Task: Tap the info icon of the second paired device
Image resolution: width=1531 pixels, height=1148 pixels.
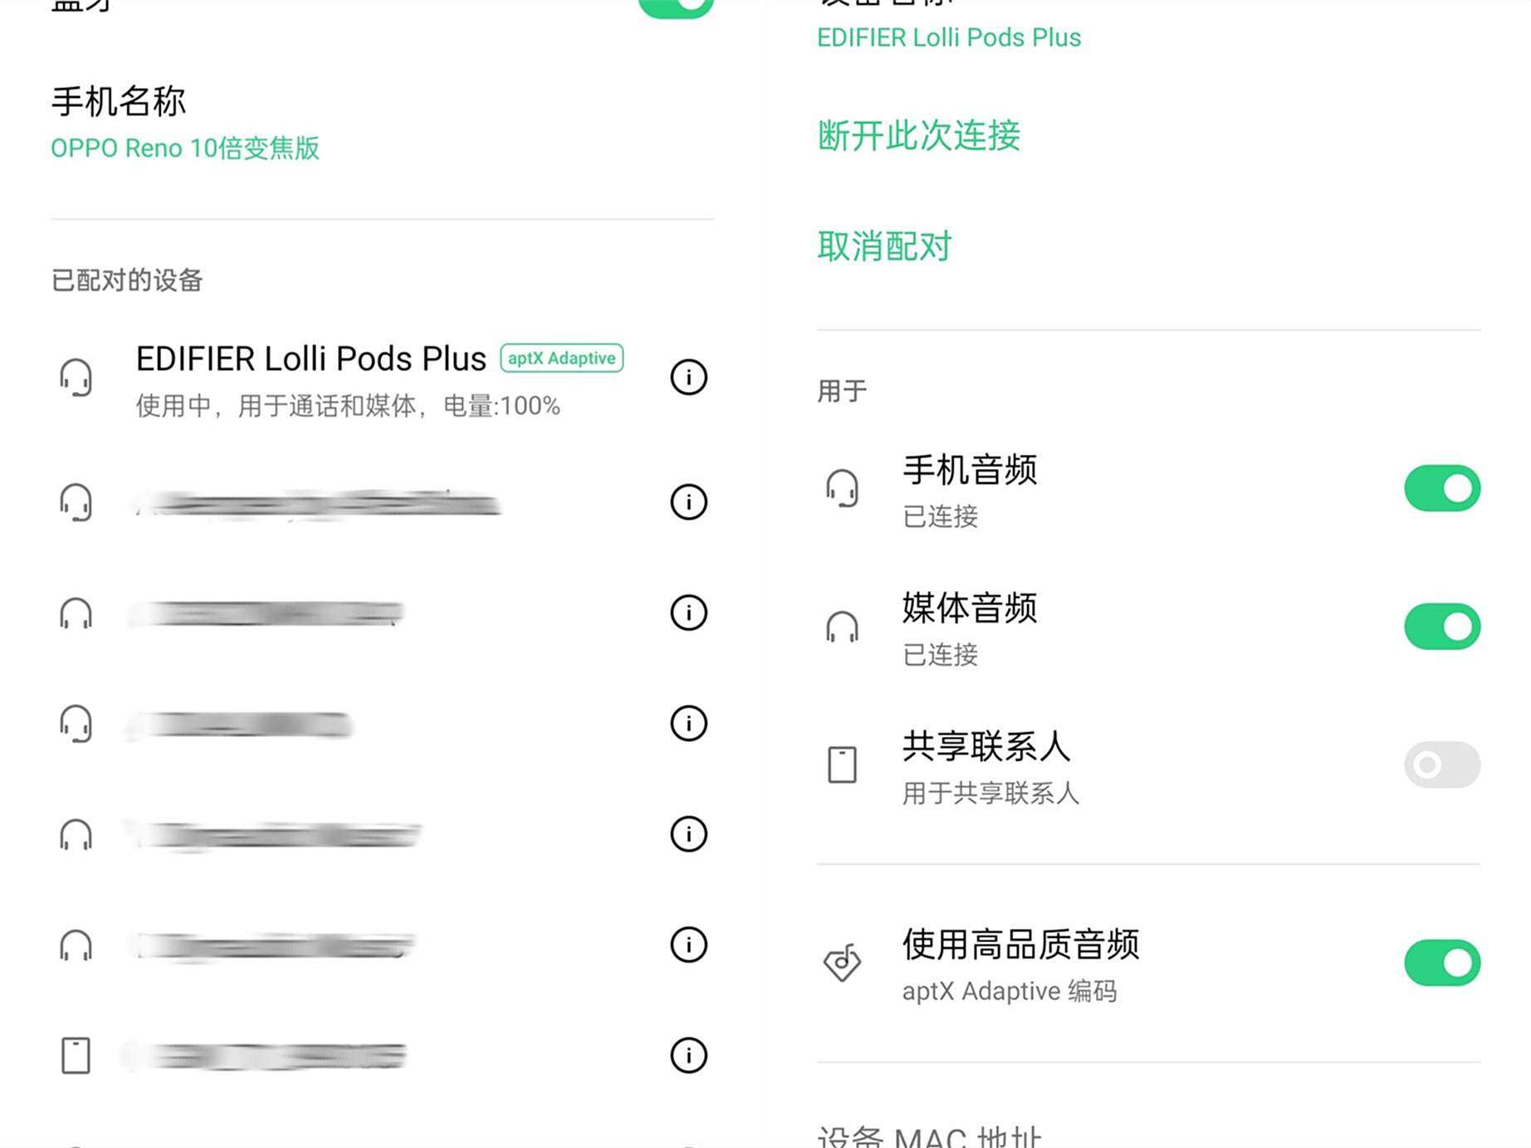Action: pyautogui.click(x=687, y=501)
